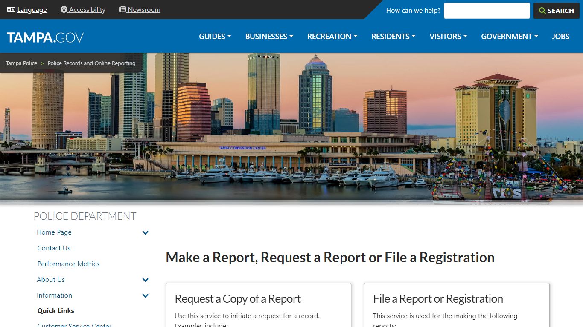Click the main Make a Report page heading
This screenshot has height=327, width=583.
[330, 258]
